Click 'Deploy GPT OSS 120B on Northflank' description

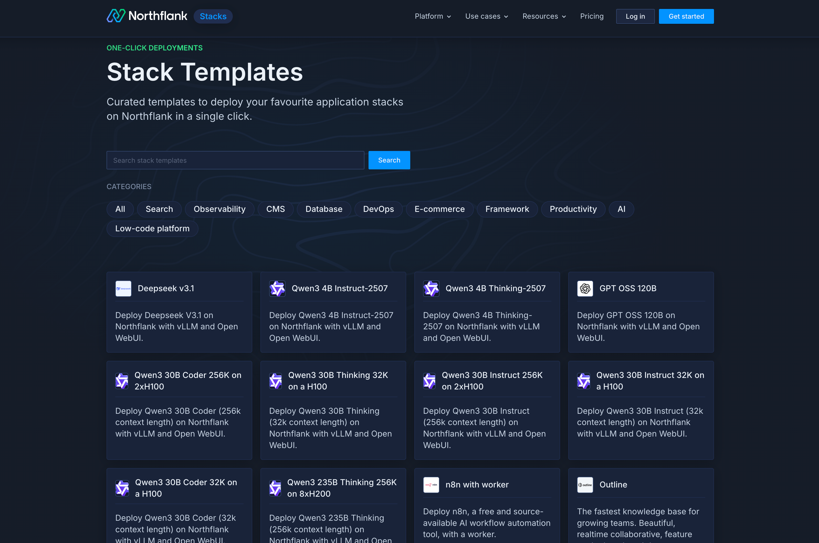(638, 327)
